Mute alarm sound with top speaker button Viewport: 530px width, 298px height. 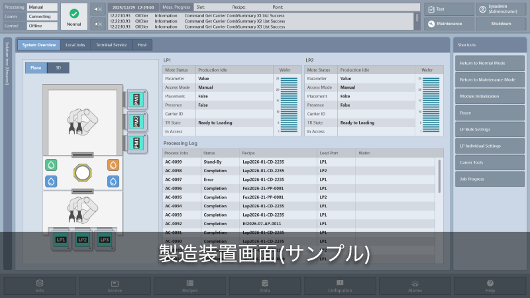[97, 9]
